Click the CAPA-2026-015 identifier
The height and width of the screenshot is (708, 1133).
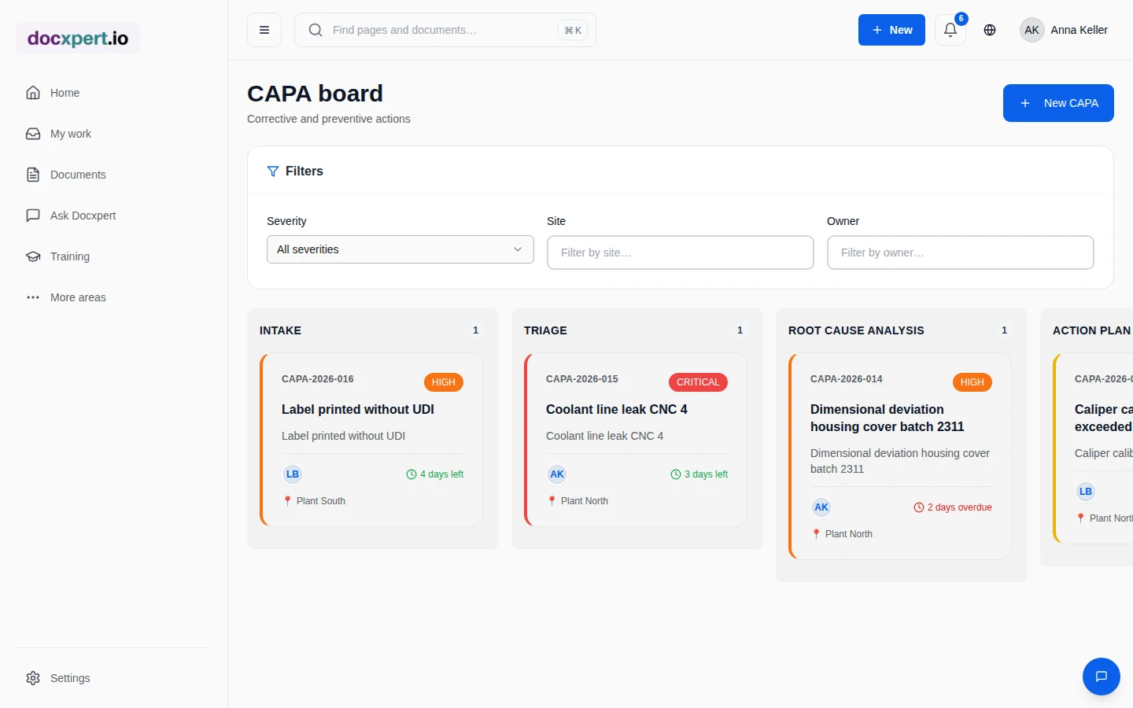pyautogui.click(x=582, y=379)
